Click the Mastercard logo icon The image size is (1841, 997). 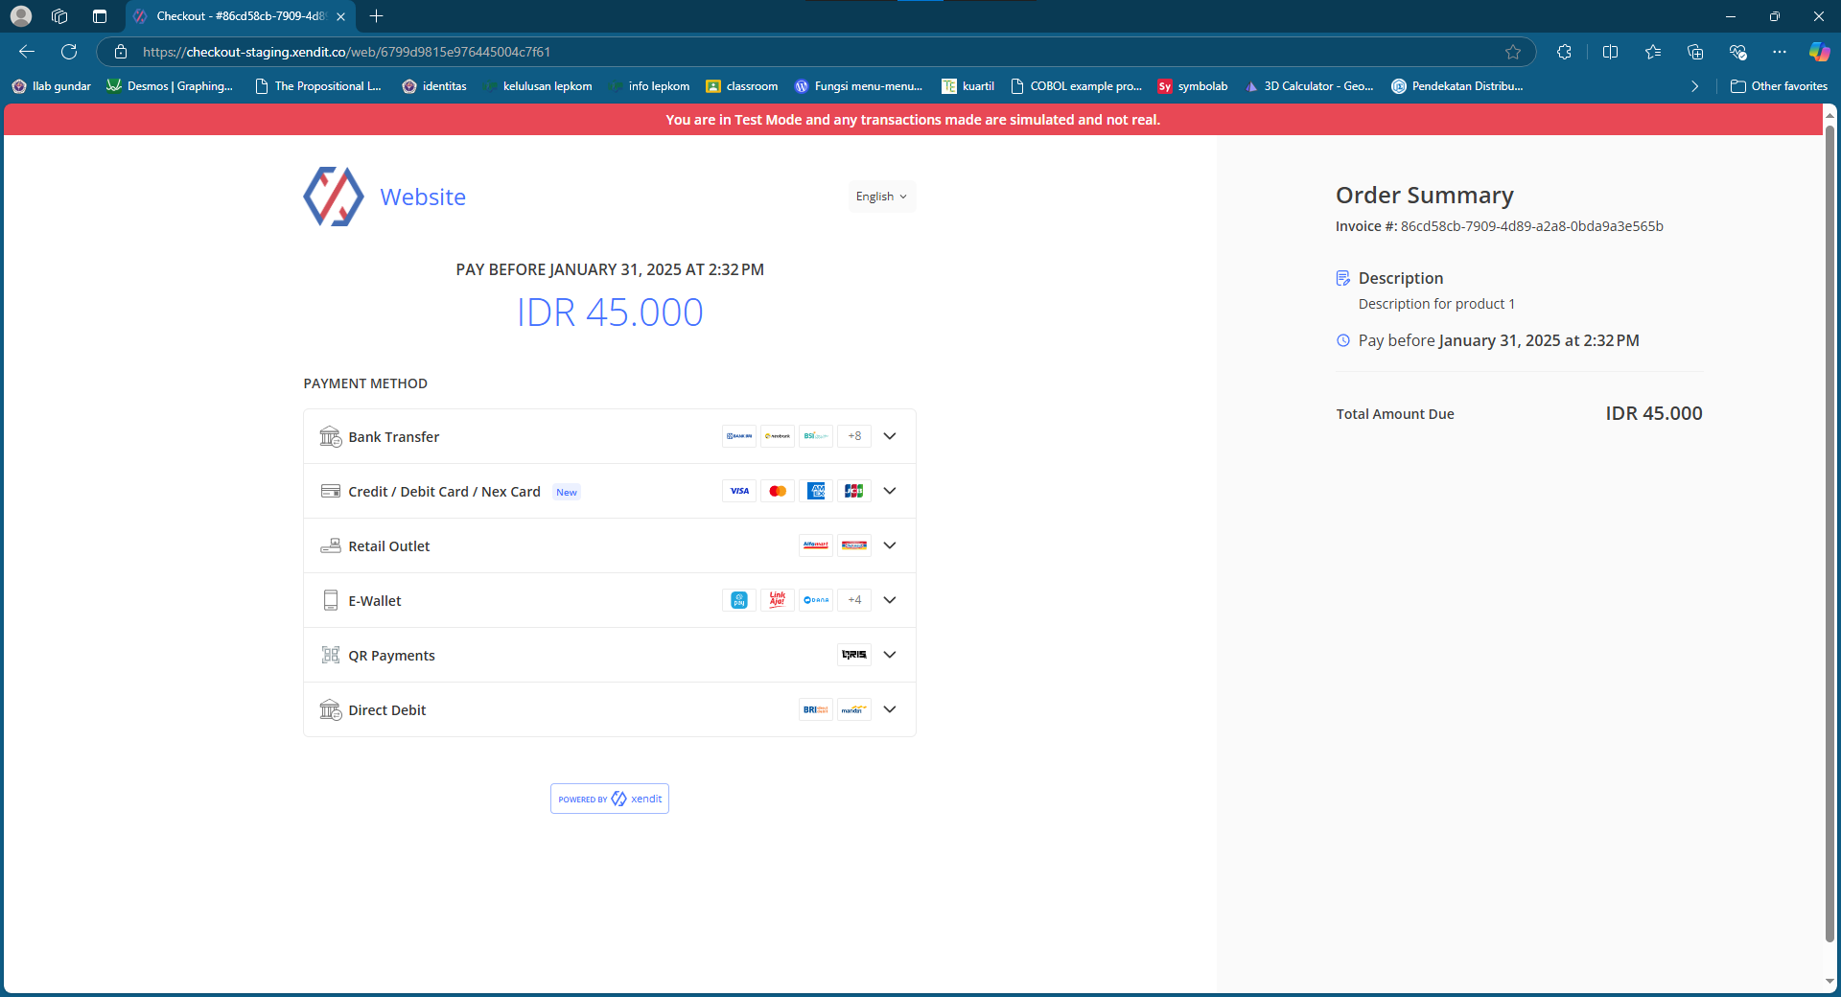pyautogui.click(x=778, y=491)
